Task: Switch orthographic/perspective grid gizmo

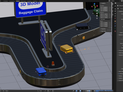Action: click(97, 18)
